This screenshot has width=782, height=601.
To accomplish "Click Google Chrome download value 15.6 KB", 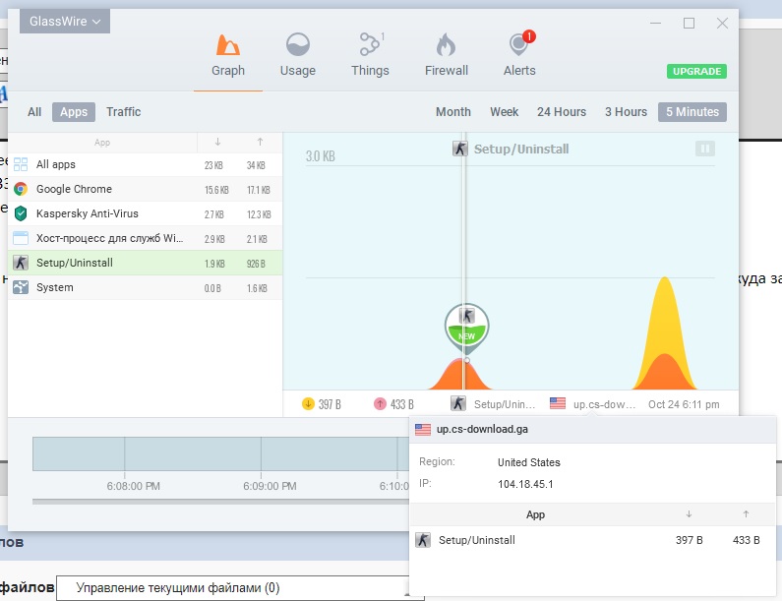I will click(x=216, y=190).
